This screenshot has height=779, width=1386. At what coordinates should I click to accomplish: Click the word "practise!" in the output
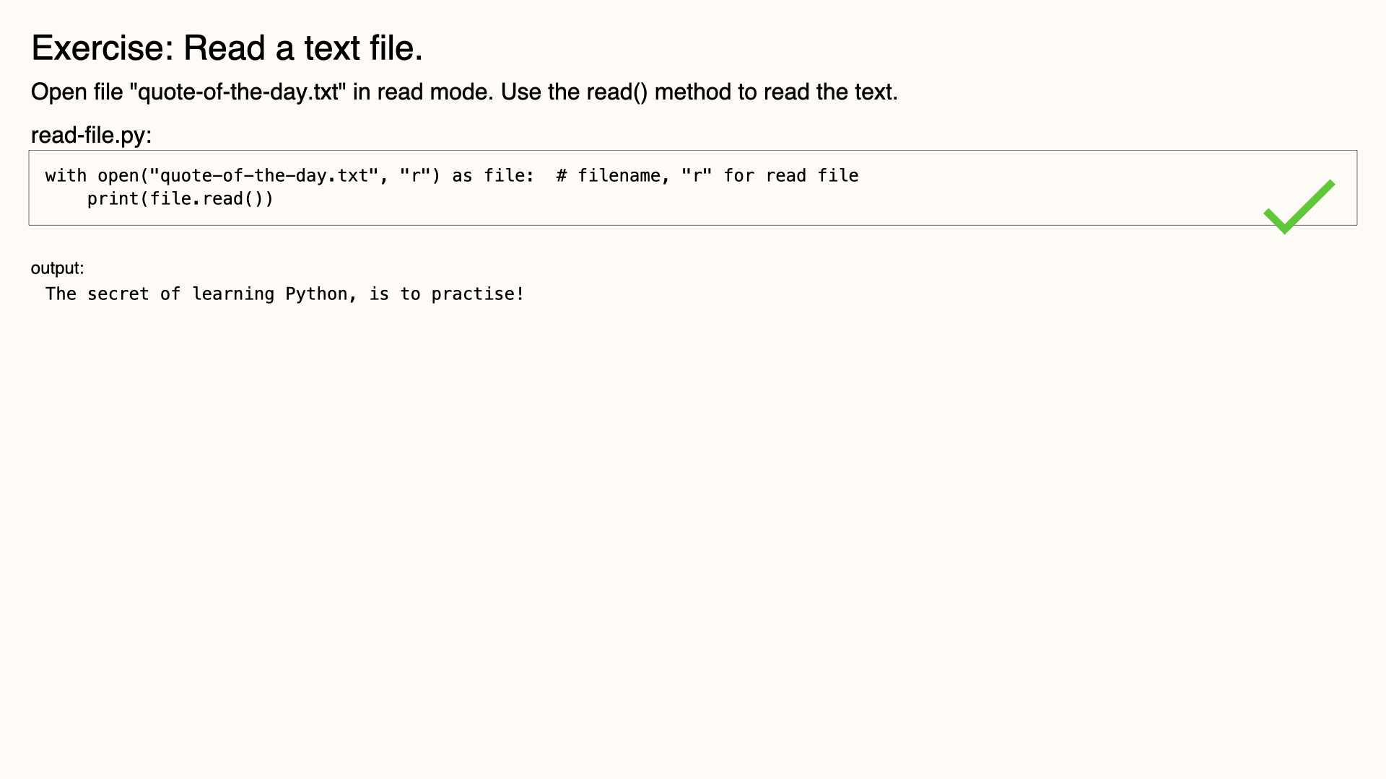[x=478, y=294]
